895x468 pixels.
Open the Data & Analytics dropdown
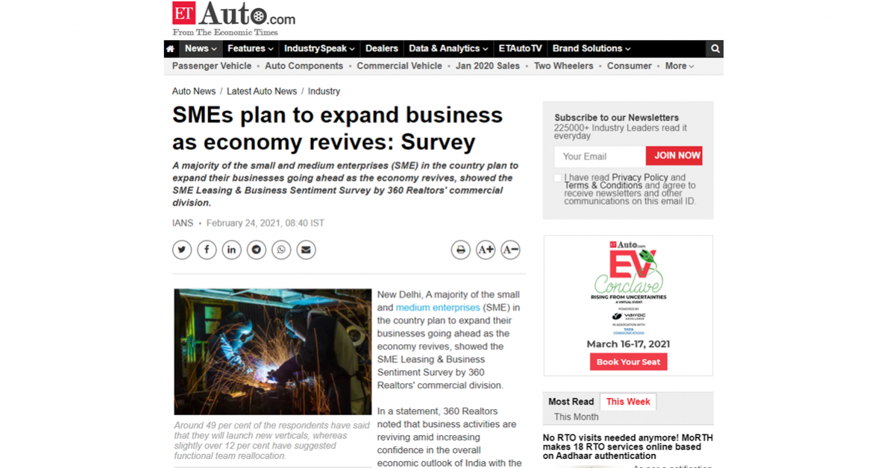tap(449, 48)
